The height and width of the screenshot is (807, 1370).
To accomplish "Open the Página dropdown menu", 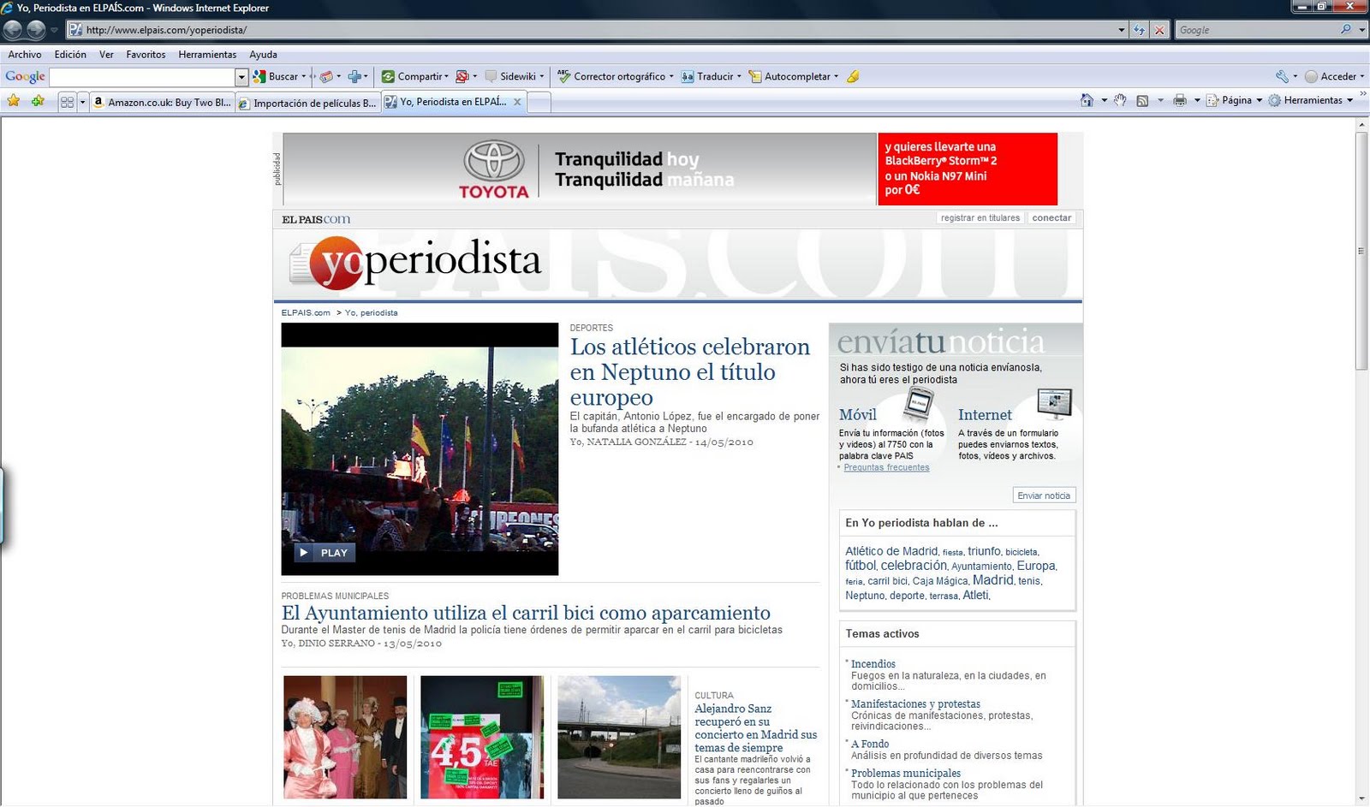I will coord(1236,101).
